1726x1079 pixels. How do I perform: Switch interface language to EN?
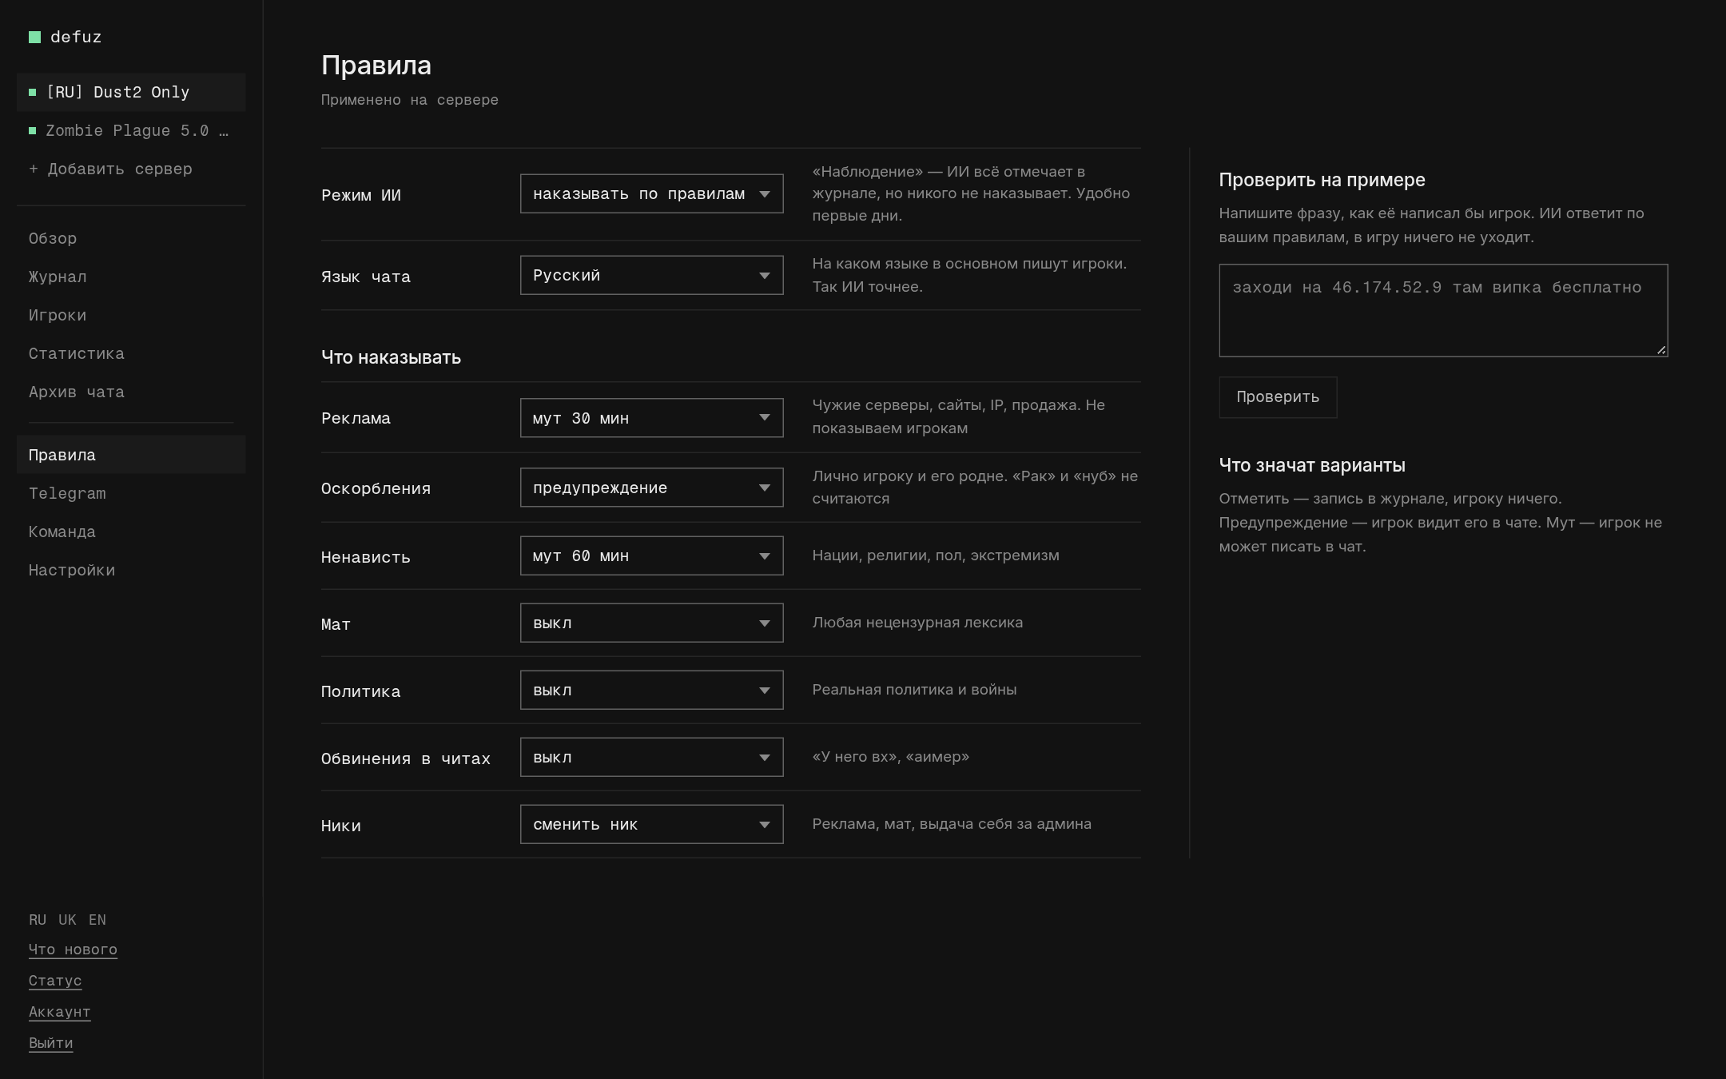pyautogui.click(x=97, y=920)
